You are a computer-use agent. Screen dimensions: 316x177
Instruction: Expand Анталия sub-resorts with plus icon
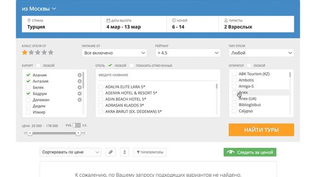click(79, 81)
